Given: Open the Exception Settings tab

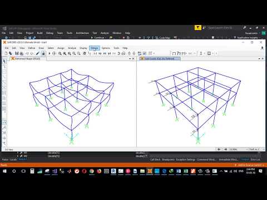Looking at the screenshot, I should [186, 159].
